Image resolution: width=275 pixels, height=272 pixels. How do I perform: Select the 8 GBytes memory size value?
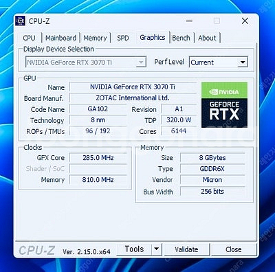[x=212, y=158]
